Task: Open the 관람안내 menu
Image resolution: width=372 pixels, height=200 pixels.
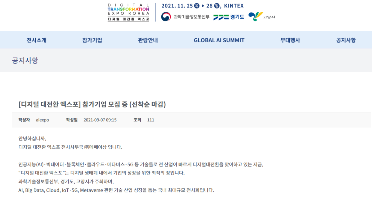Action: 148,40
